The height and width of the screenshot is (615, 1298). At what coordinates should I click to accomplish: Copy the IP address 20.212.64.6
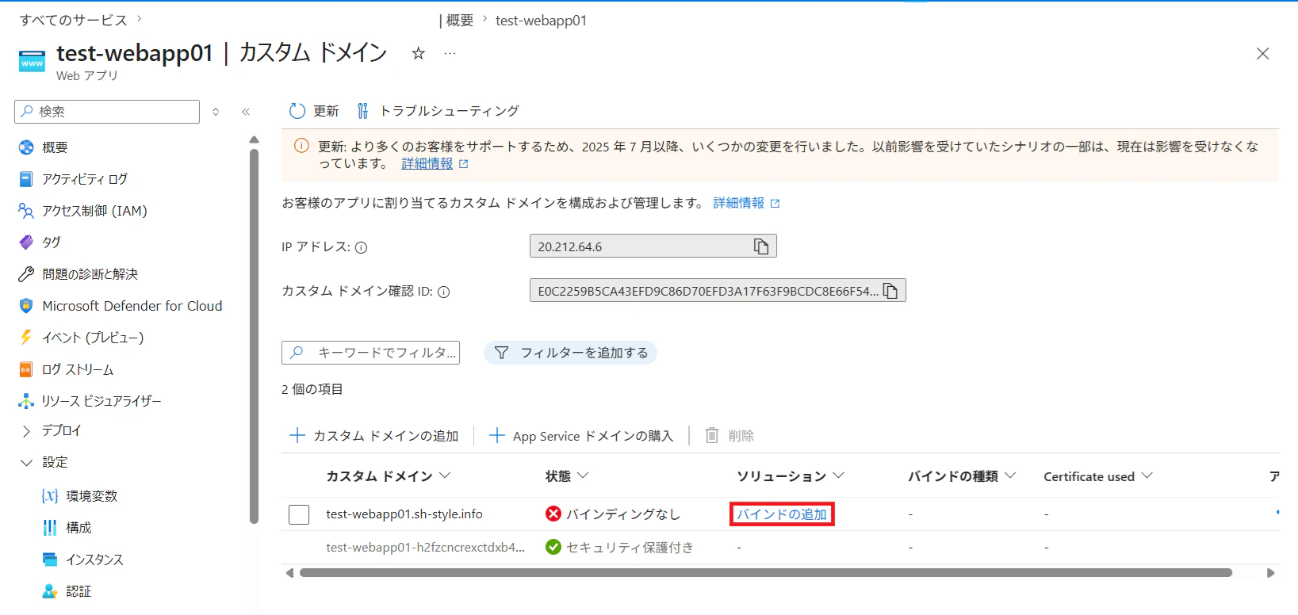(x=761, y=246)
